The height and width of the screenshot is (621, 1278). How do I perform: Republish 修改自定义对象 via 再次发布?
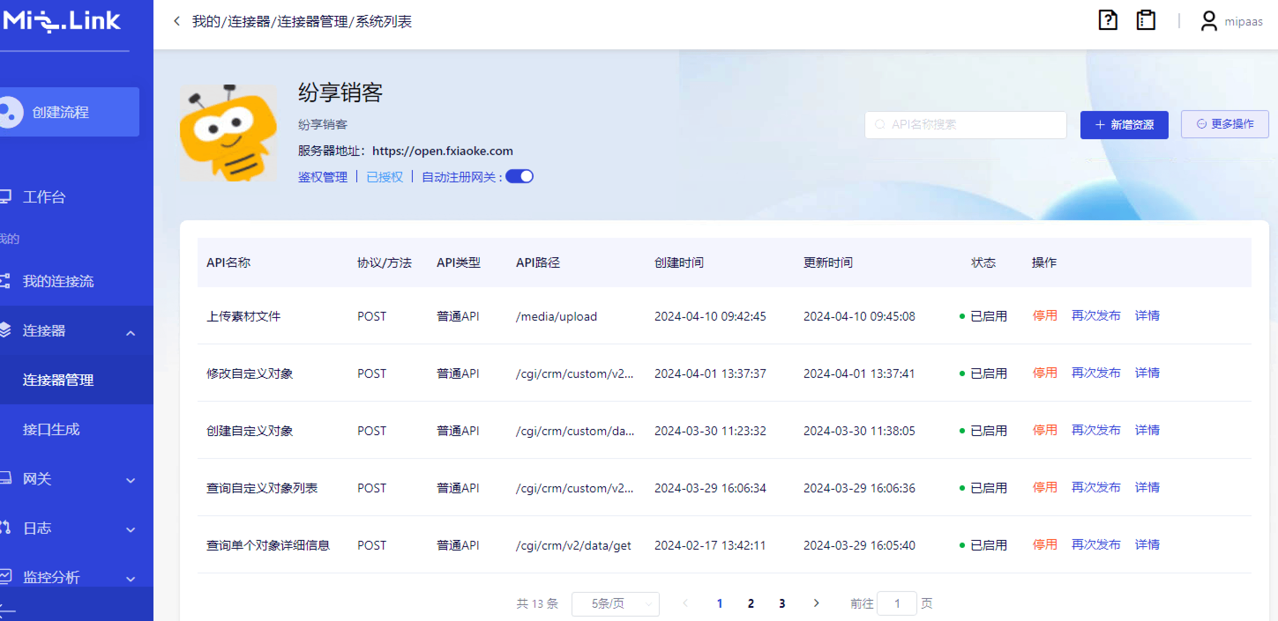[1096, 373]
